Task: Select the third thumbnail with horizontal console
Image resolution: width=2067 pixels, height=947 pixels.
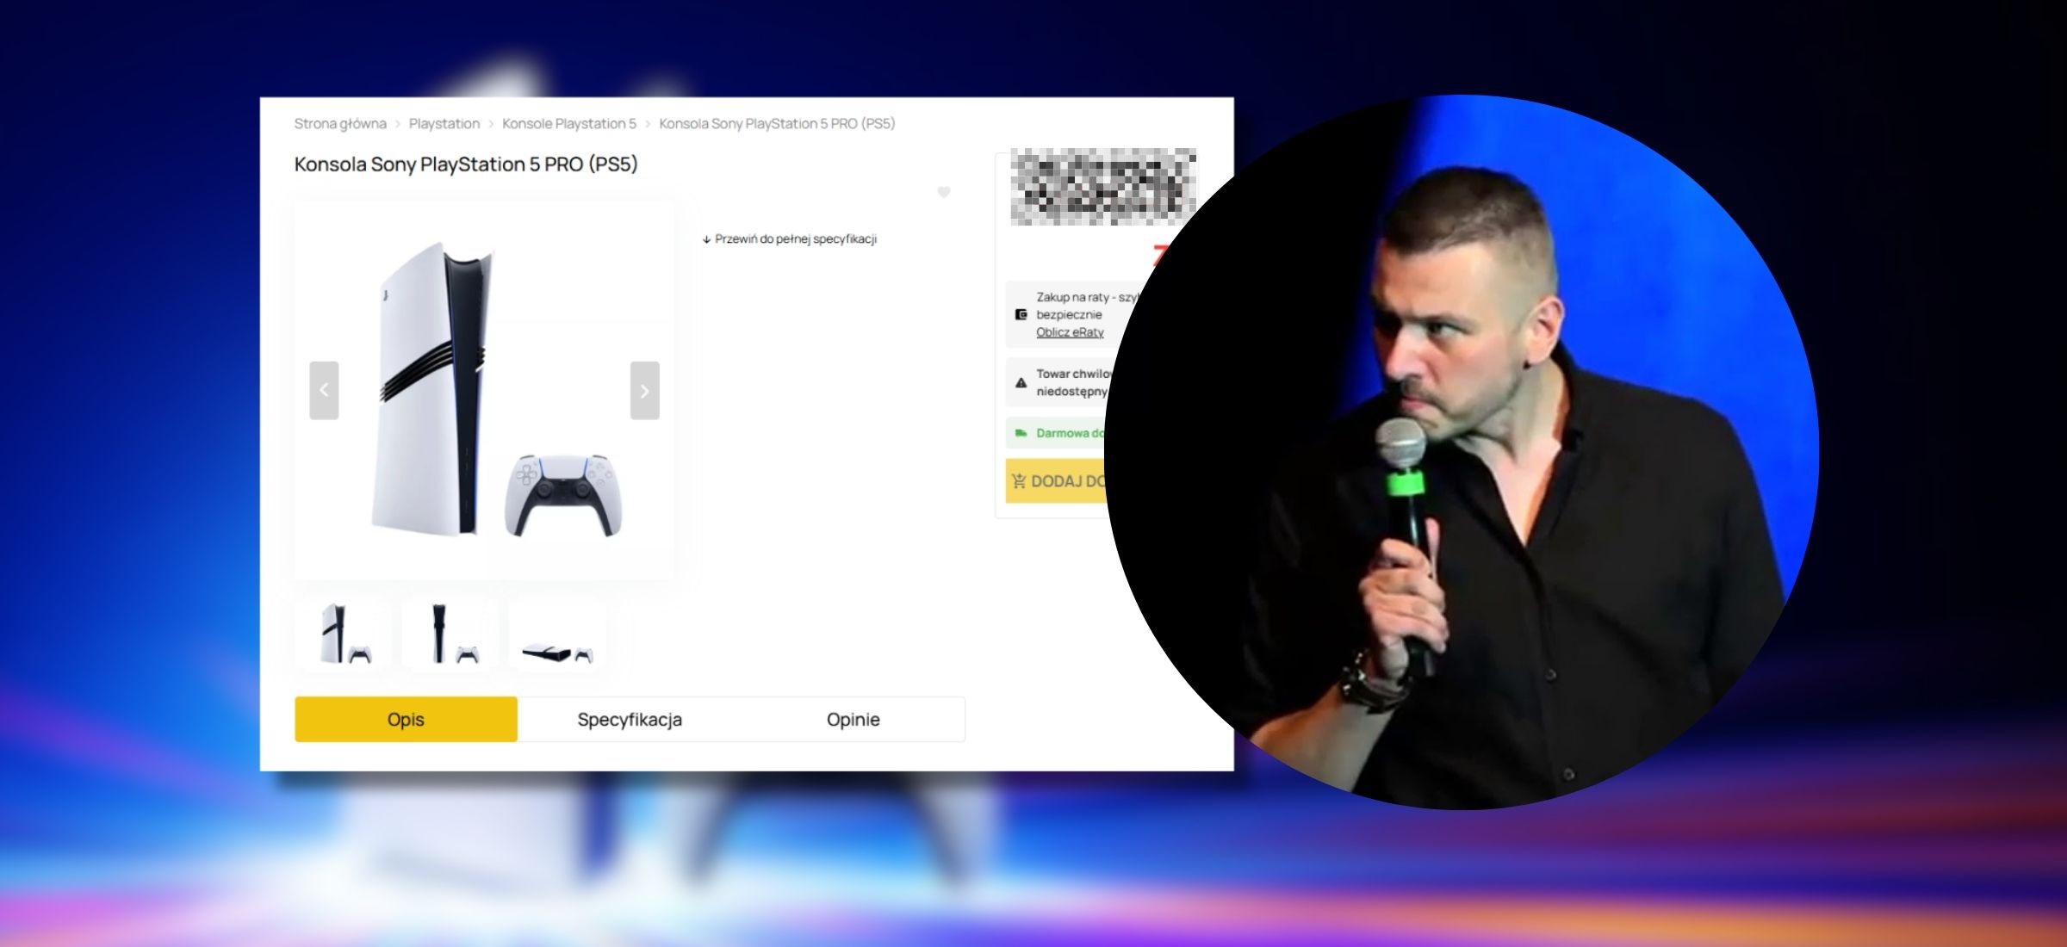Action: [x=557, y=632]
